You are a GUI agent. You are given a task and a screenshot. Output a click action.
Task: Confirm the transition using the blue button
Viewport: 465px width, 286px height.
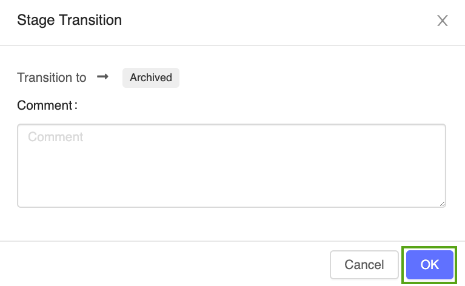click(430, 265)
